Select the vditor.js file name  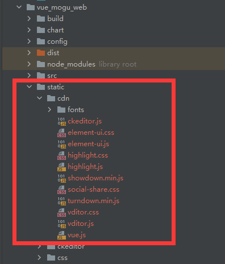pyautogui.click(x=81, y=224)
